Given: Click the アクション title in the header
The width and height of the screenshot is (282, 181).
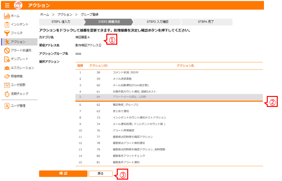Looking at the screenshot, I should [39, 5].
